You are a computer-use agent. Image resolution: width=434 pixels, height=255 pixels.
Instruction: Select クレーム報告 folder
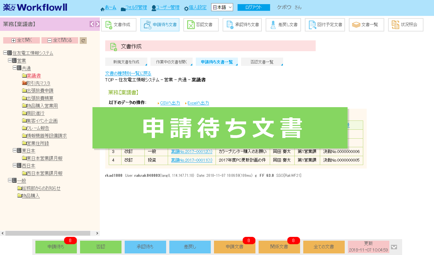click(38, 128)
